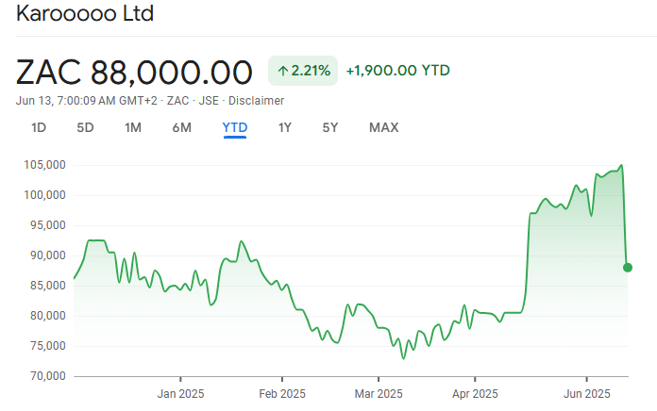This screenshot has width=657, height=411.
Task: Click the Jun 2025 axis label
Action: click(586, 394)
